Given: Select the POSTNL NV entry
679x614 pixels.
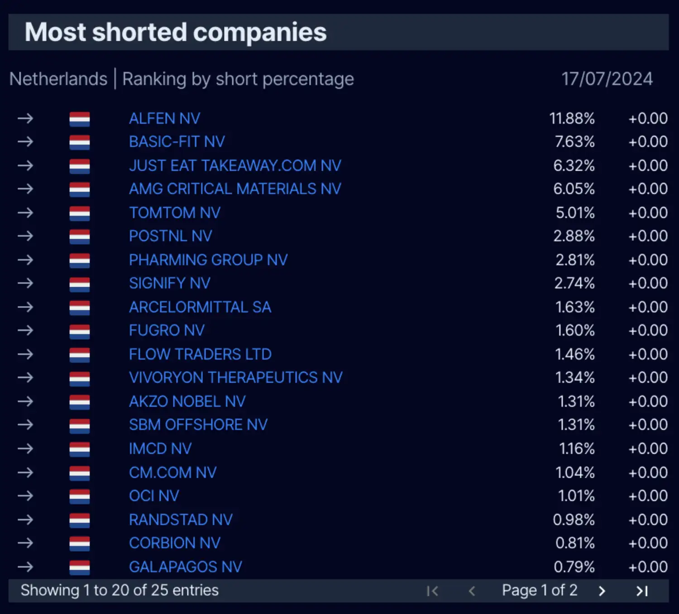Looking at the screenshot, I should point(170,236).
